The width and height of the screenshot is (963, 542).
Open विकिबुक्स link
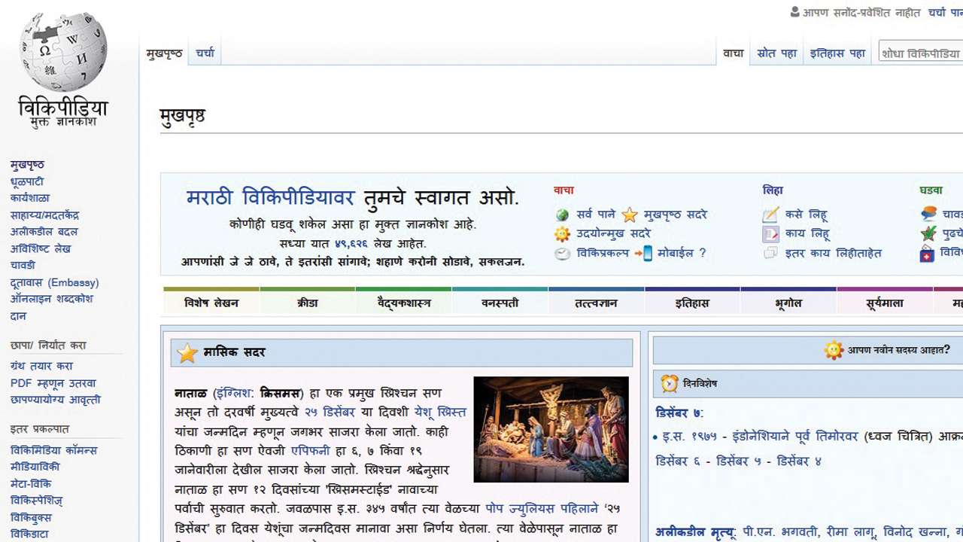coord(31,518)
